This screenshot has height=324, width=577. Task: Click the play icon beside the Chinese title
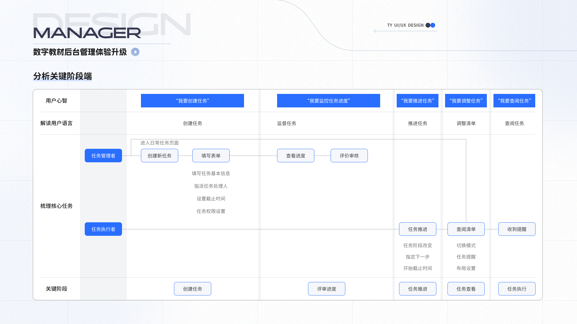click(135, 52)
